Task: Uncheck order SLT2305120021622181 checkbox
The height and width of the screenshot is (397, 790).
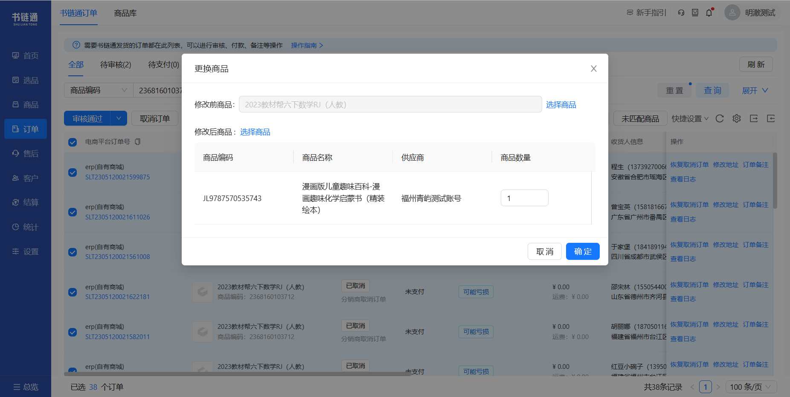Action: (x=73, y=292)
